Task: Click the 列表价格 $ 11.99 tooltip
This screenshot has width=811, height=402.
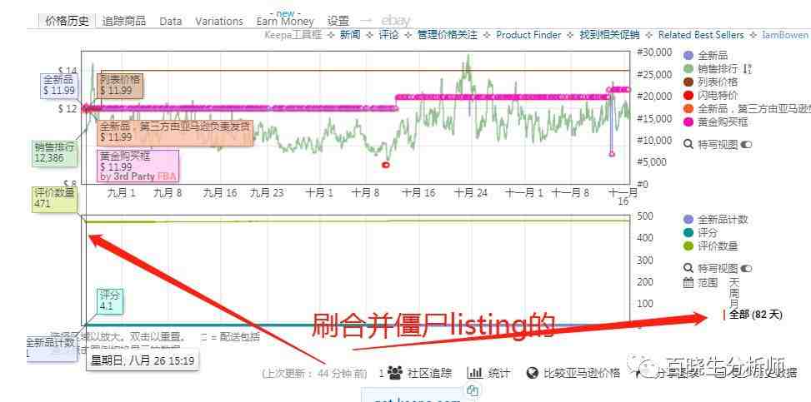Action: click(x=121, y=86)
